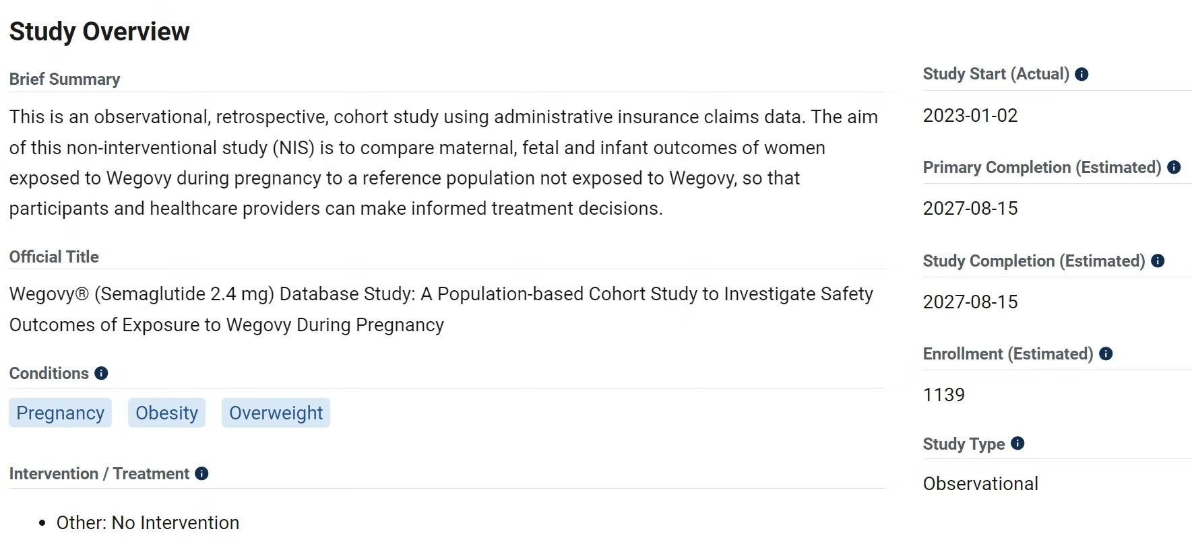Image resolution: width=1192 pixels, height=550 pixels.
Task: Open the Conditions info icon
Action: [x=101, y=374]
